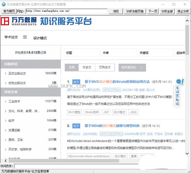Screen dimensions: 191x174
Task: Click the horizontal scrollbar thumb
Action: coord(64,161)
